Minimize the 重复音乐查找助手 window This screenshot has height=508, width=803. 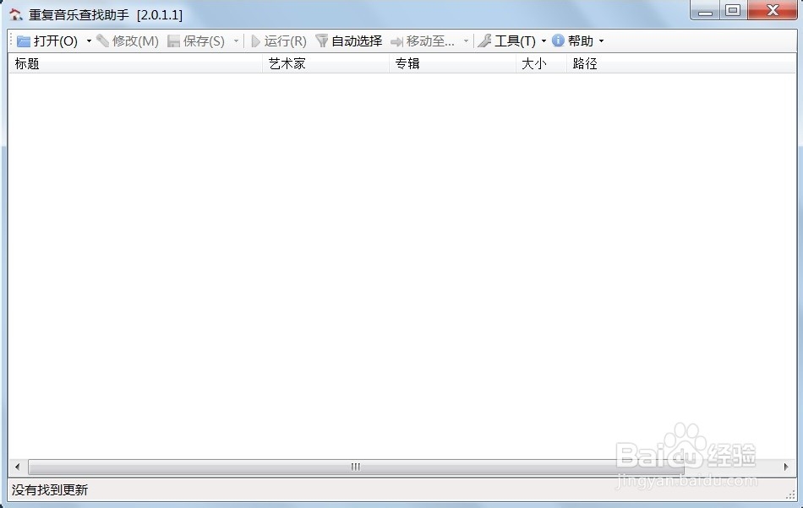705,10
